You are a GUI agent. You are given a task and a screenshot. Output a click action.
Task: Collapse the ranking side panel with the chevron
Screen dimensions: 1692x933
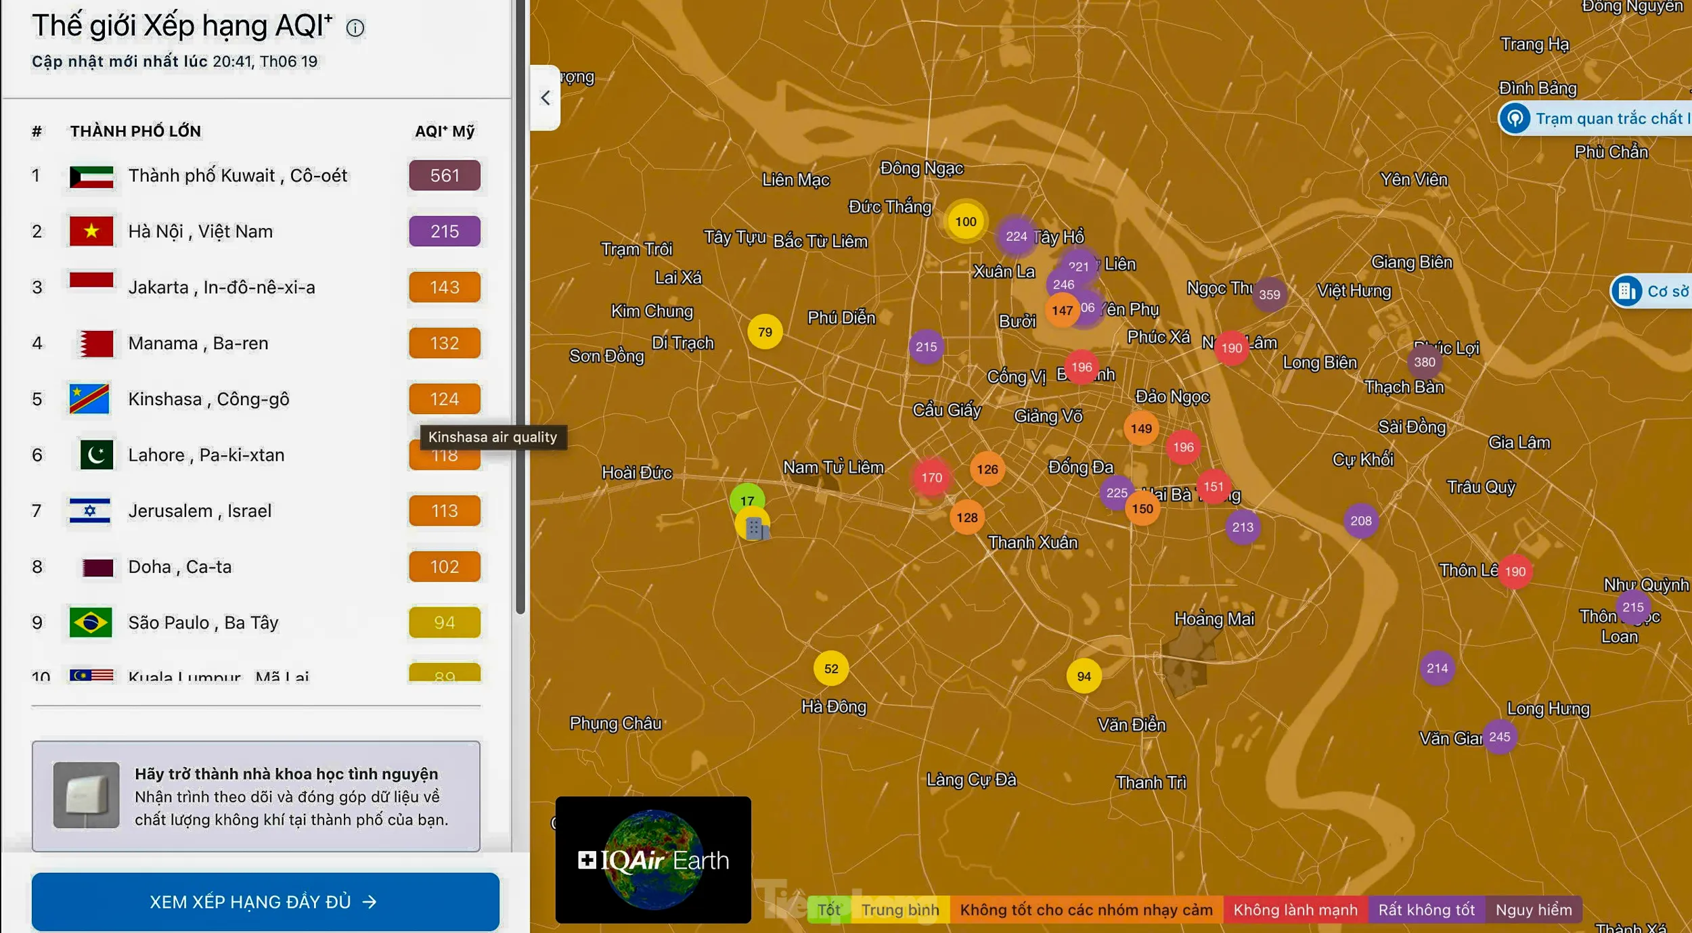click(x=546, y=98)
